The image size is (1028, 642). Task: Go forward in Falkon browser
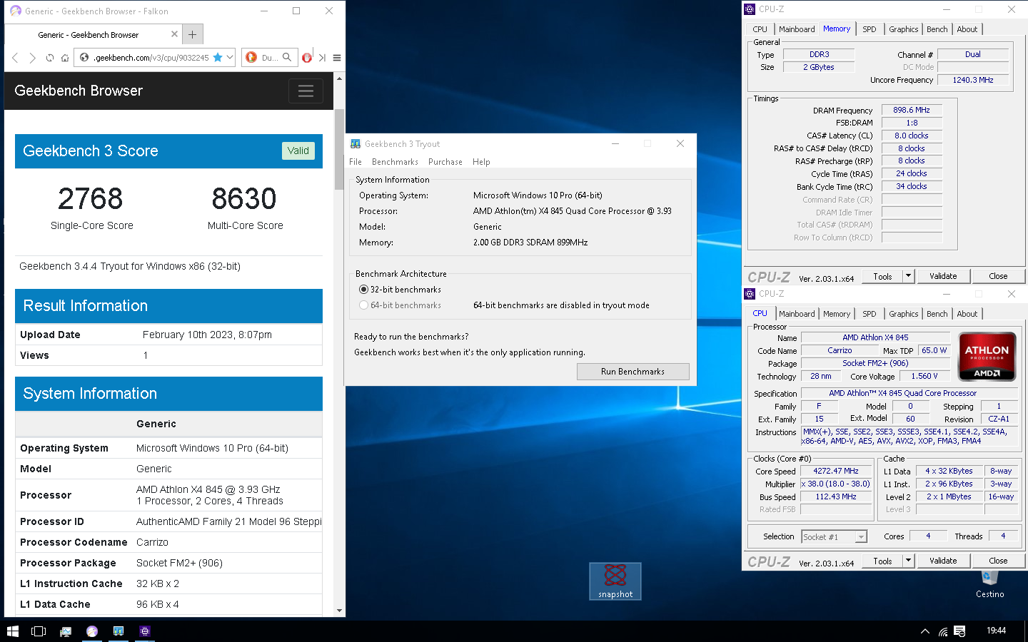[x=32, y=58]
